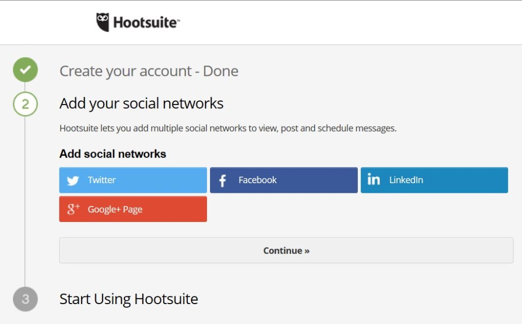Click the Hootsuite description text line

(228, 129)
